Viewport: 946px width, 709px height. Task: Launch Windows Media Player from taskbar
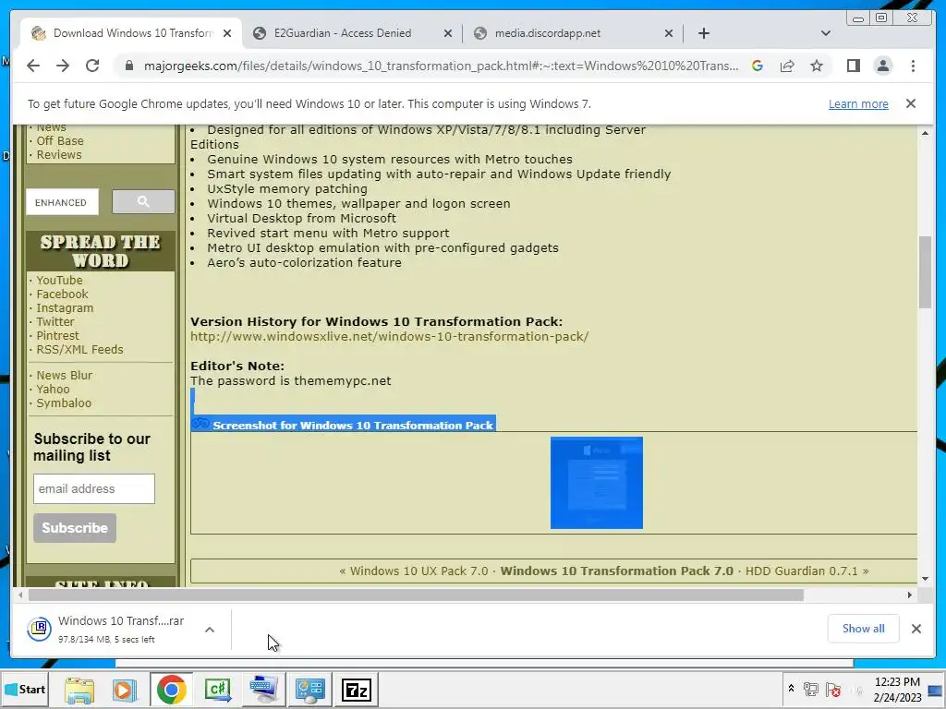(x=125, y=690)
